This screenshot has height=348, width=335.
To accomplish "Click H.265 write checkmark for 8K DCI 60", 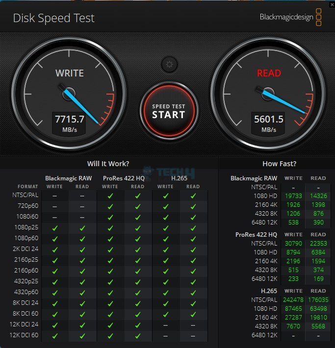I will pos(165,314).
